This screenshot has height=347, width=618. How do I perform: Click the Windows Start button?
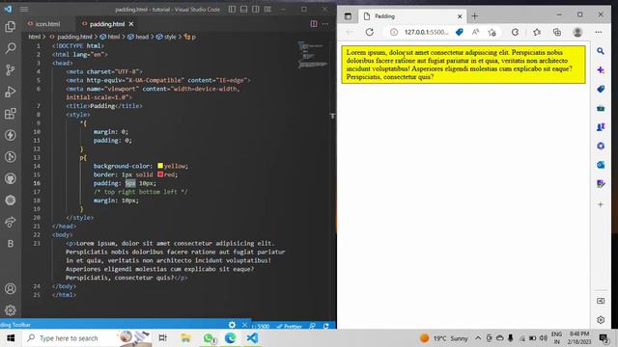coord(11,338)
